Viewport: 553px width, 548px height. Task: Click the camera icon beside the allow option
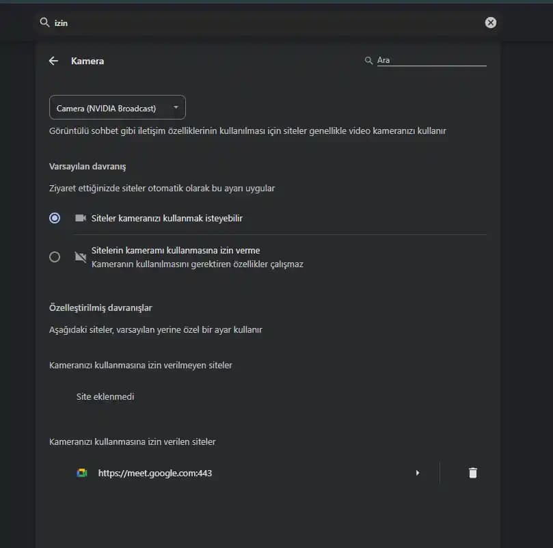coord(80,219)
